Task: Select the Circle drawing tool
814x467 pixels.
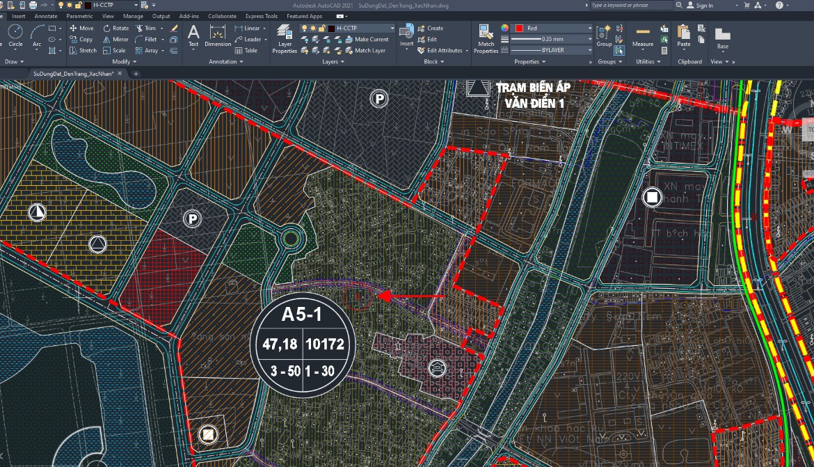Action: point(15,34)
